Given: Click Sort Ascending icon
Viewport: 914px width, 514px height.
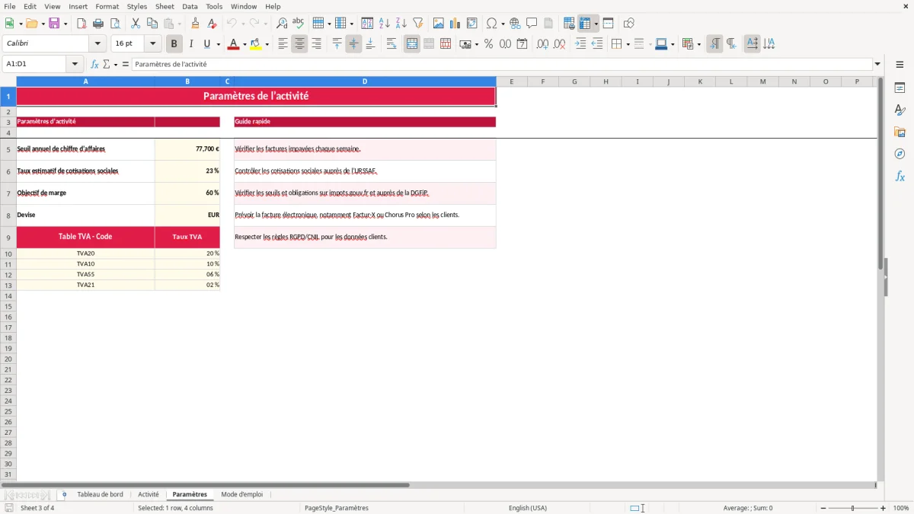Looking at the screenshot, I should pyautogui.click(x=385, y=24).
